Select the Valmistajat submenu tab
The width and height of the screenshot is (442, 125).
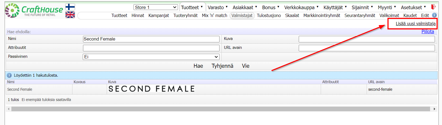click(x=242, y=16)
